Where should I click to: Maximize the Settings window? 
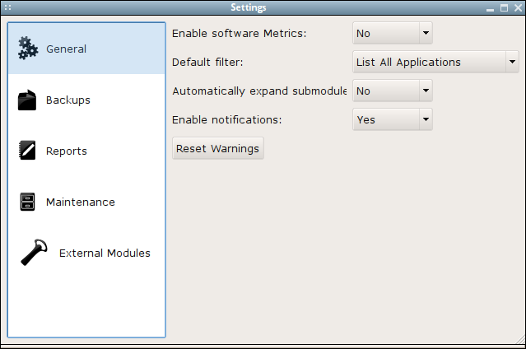pos(504,7)
